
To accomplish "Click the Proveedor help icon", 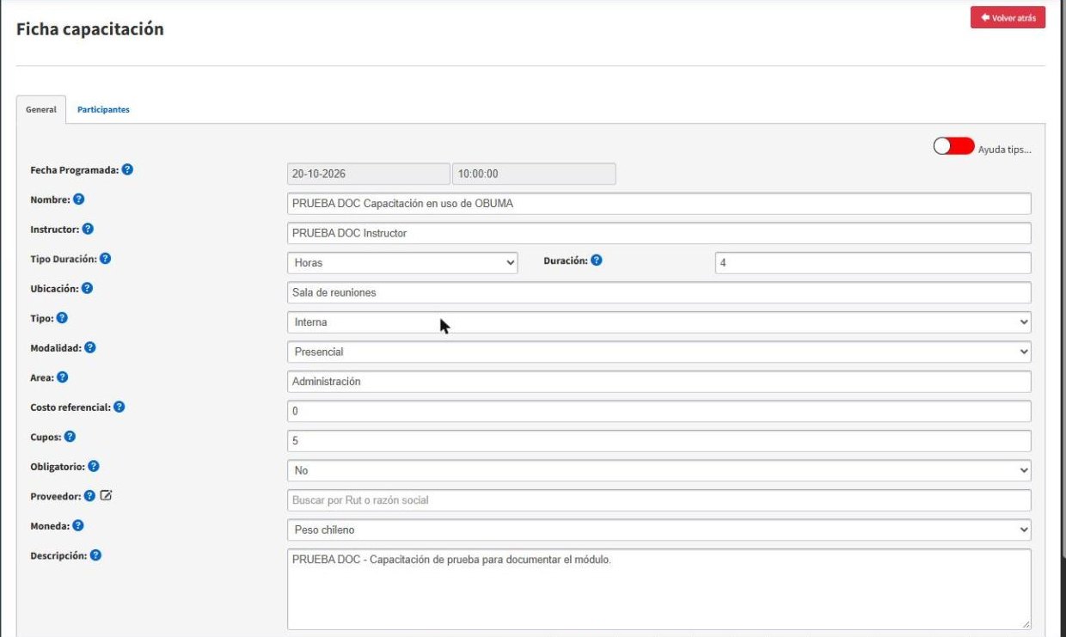I will point(89,495).
